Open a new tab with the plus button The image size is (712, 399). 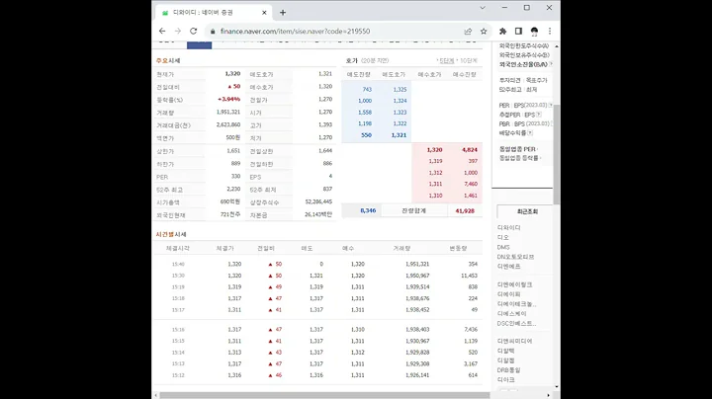pyautogui.click(x=283, y=13)
